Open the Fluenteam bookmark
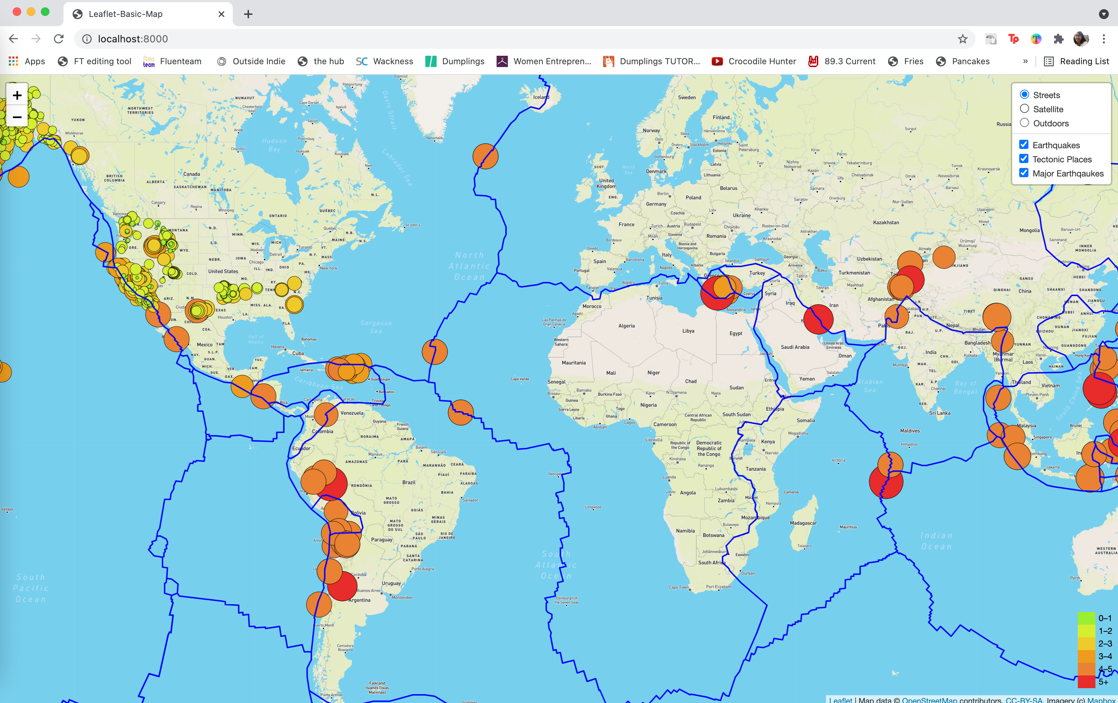The image size is (1118, 703). 172,61
